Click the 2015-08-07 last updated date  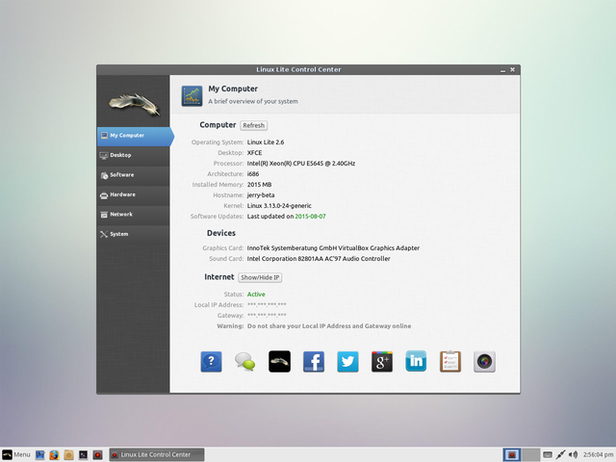[x=310, y=217]
